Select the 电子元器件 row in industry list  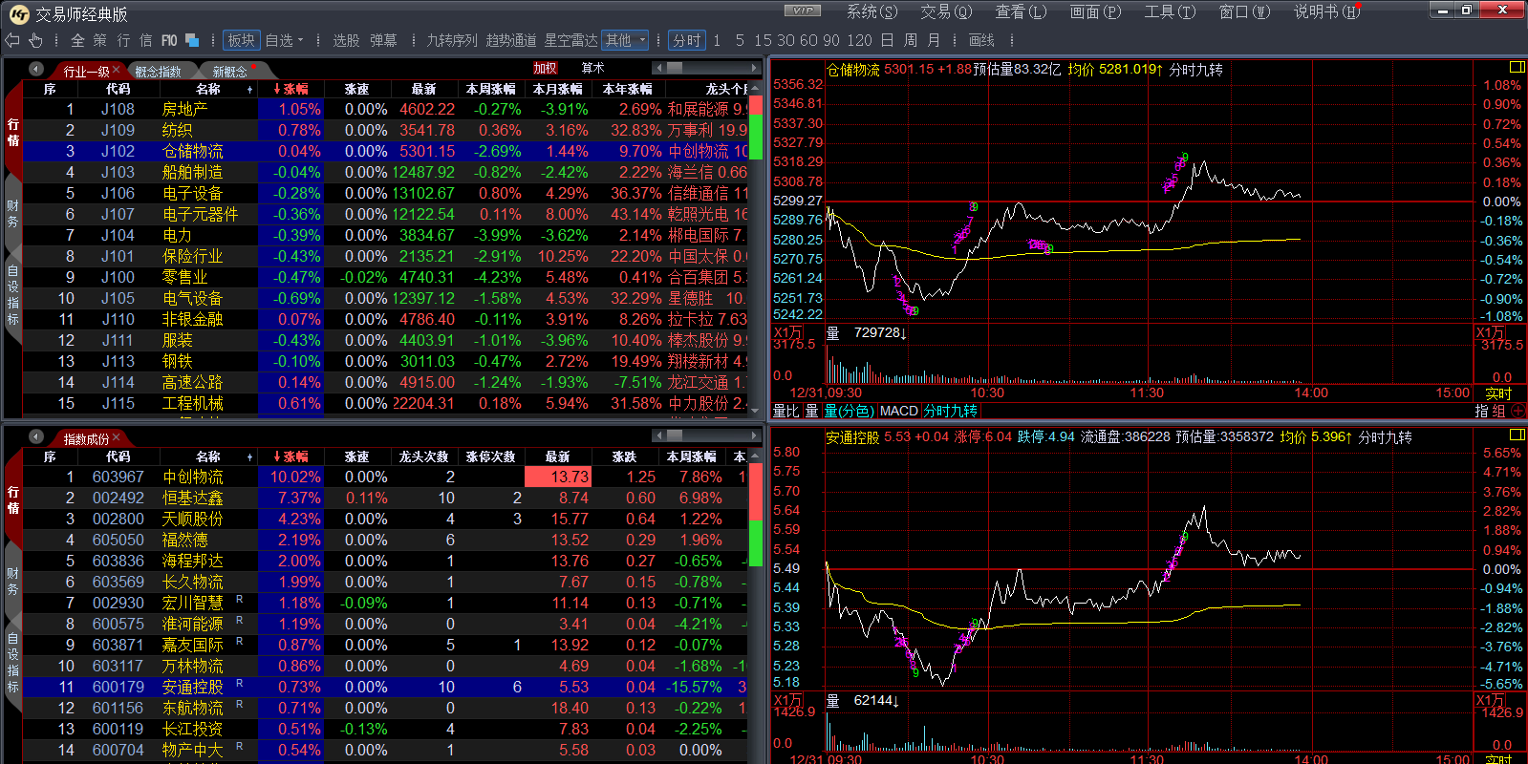[x=200, y=214]
